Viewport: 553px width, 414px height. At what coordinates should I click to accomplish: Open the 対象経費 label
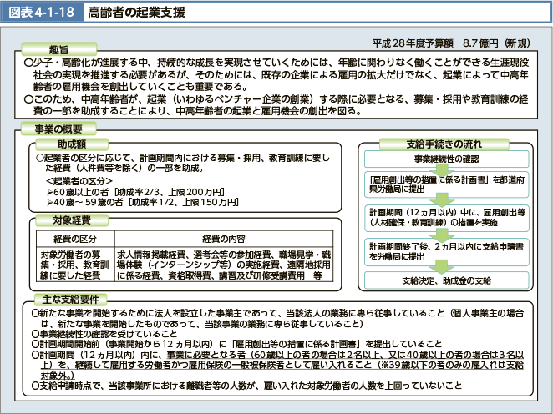[70, 221]
